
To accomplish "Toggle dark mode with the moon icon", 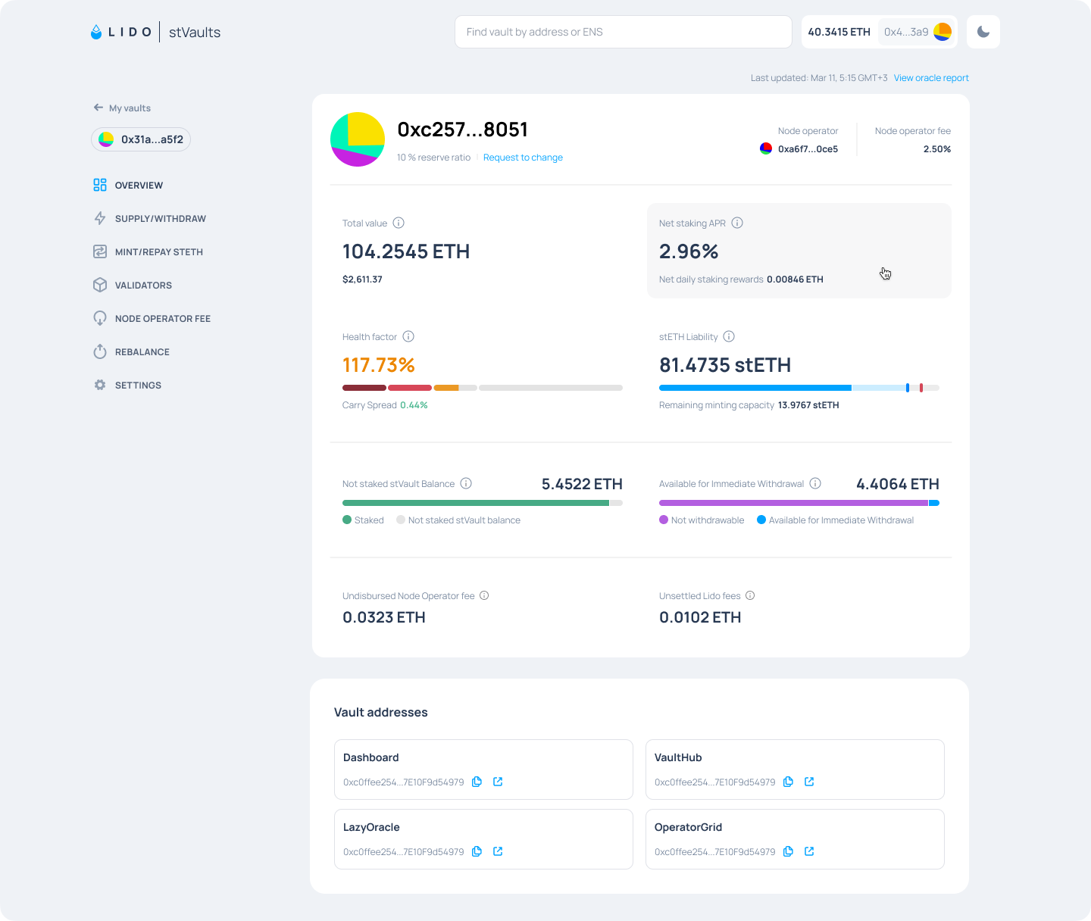I will [x=983, y=32].
